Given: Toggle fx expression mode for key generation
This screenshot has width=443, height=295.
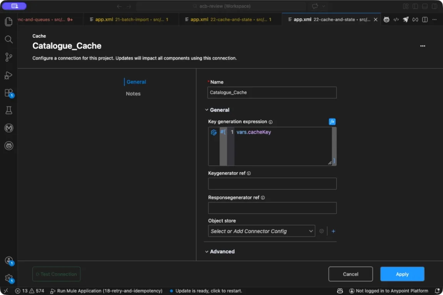Looking at the screenshot, I should point(332,122).
